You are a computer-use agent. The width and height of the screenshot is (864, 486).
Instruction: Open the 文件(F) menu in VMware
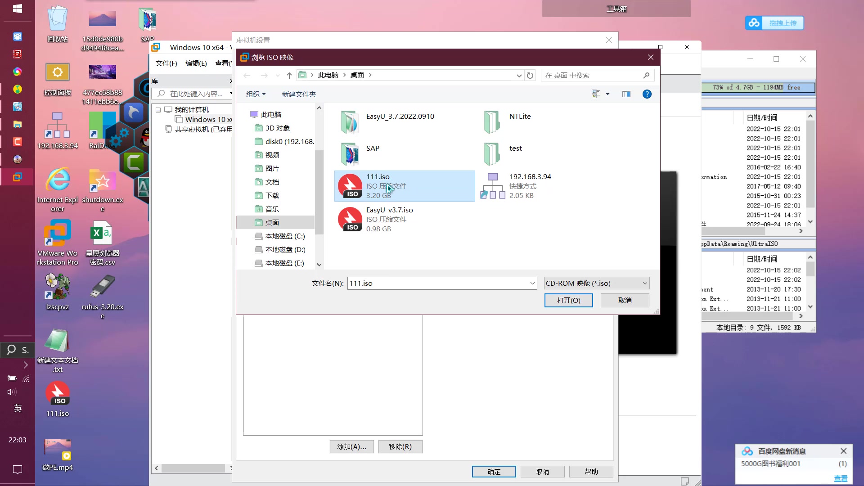tap(166, 63)
